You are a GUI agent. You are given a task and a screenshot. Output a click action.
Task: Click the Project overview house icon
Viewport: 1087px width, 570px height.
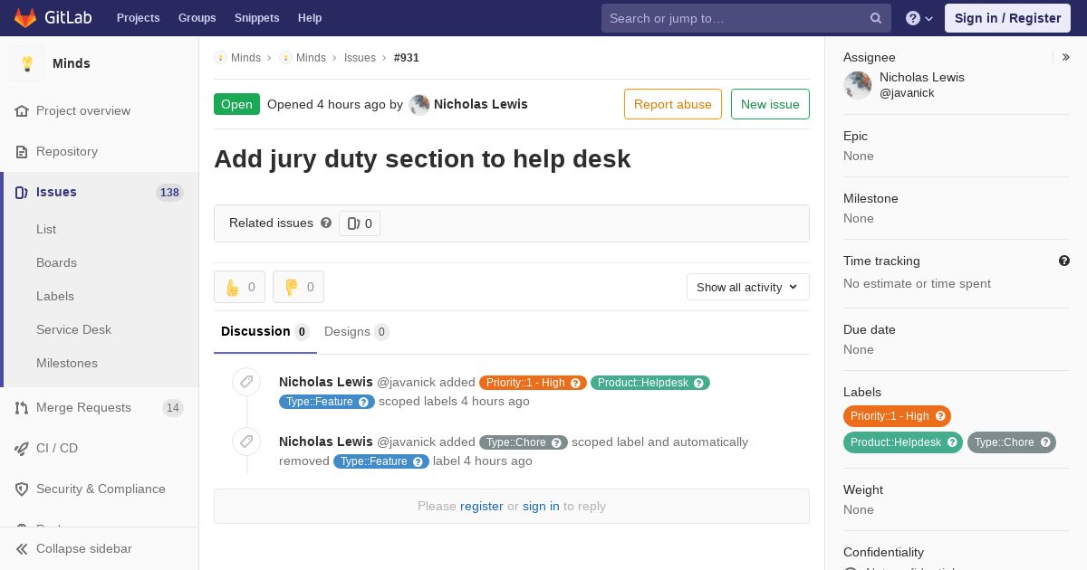[22, 110]
